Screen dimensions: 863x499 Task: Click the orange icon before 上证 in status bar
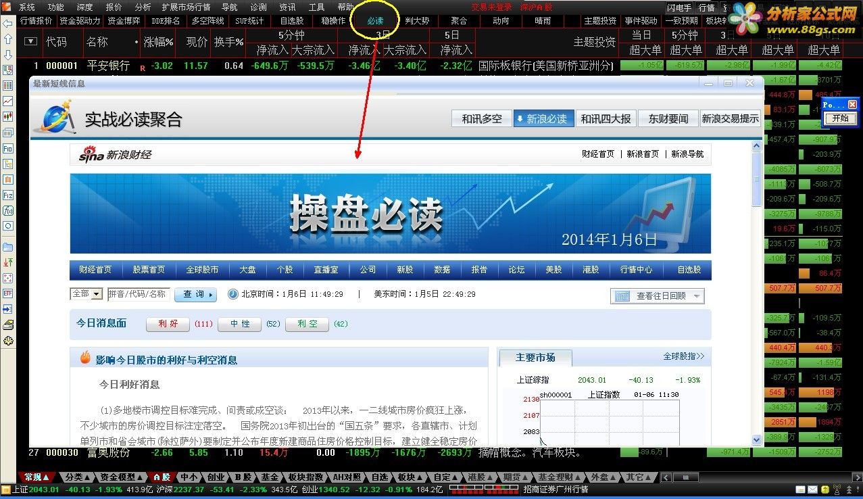(x=6, y=490)
